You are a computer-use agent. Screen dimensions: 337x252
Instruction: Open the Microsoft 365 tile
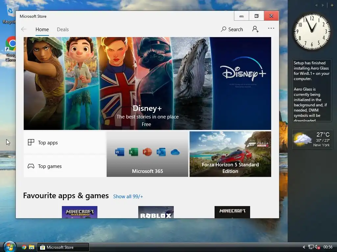click(147, 154)
